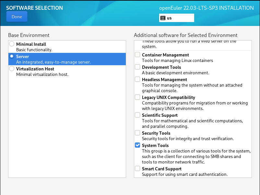Open the us keyboard layout indicator

click(177, 18)
